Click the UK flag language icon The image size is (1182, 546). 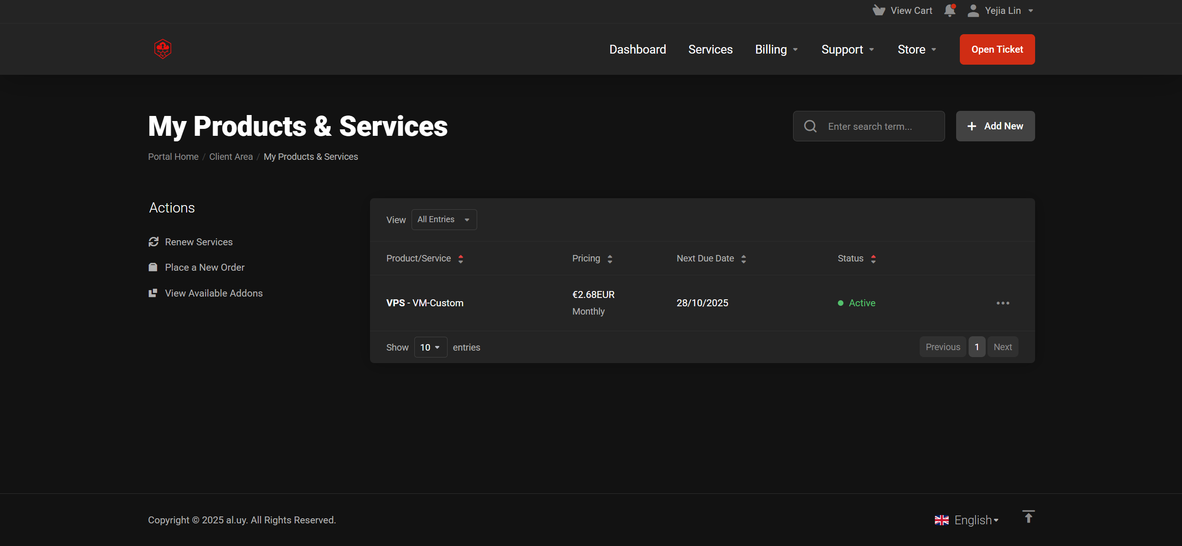point(942,520)
